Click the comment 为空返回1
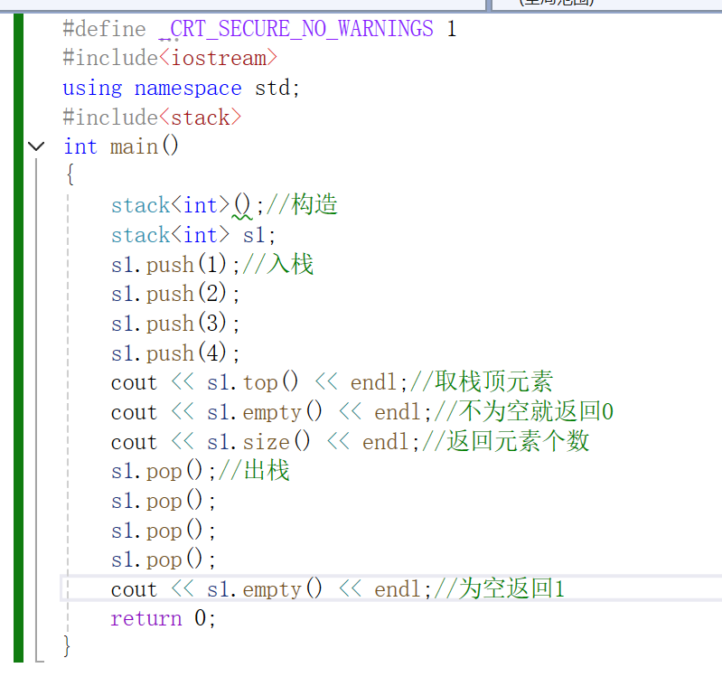Image resolution: width=722 pixels, height=677 pixels. [x=499, y=589]
